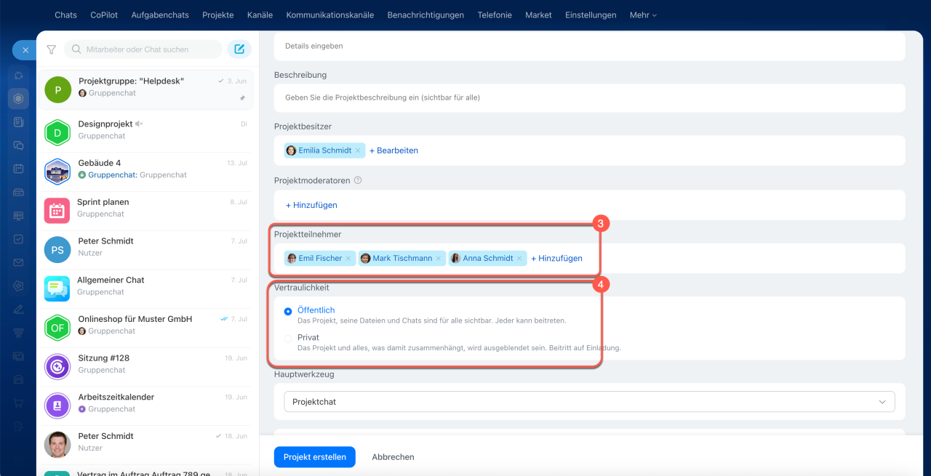The width and height of the screenshot is (931, 476).
Task: Remove Emilia Schmidt as Projektbesitzer
Action: [358, 150]
